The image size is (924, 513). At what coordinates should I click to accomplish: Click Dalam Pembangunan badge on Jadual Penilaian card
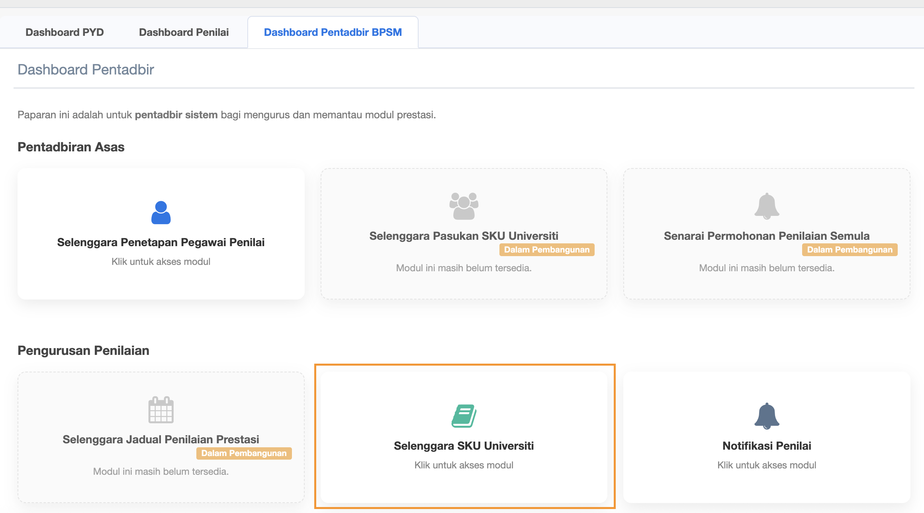244,453
